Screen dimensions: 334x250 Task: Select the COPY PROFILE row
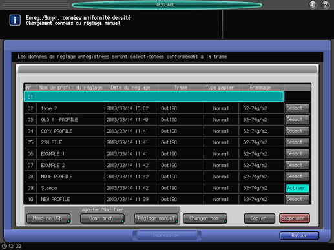[154, 131]
